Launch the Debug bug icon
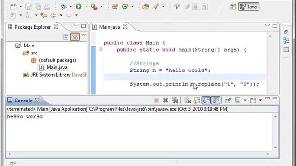This screenshot has width=296, height=166. 63,6
